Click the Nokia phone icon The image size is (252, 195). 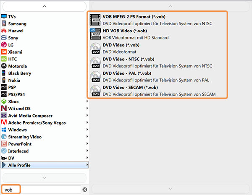click(x=4, y=80)
